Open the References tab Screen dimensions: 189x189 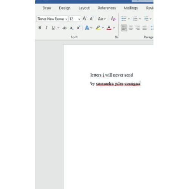coord(107,8)
